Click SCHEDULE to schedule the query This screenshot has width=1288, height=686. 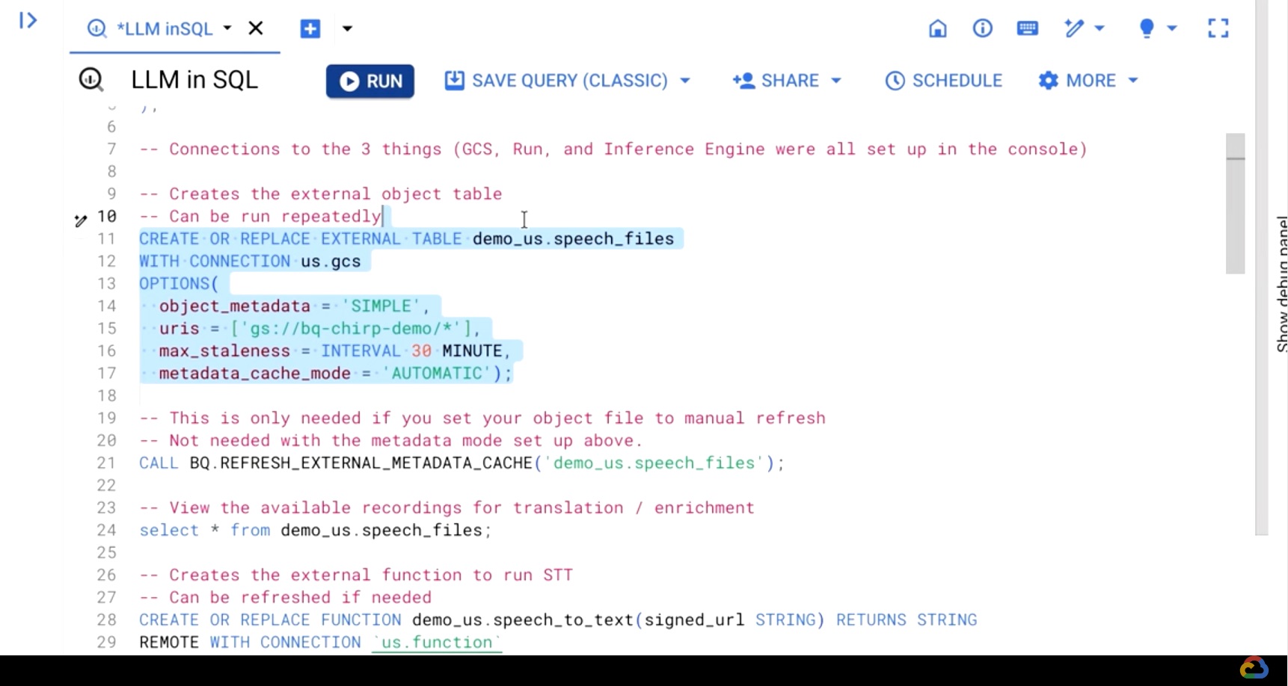pyautogui.click(x=943, y=80)
